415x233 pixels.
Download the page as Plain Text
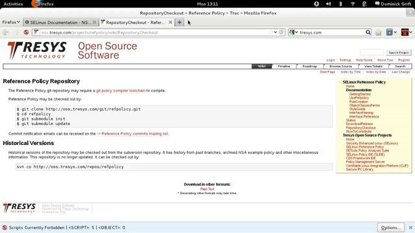[207, 189]
